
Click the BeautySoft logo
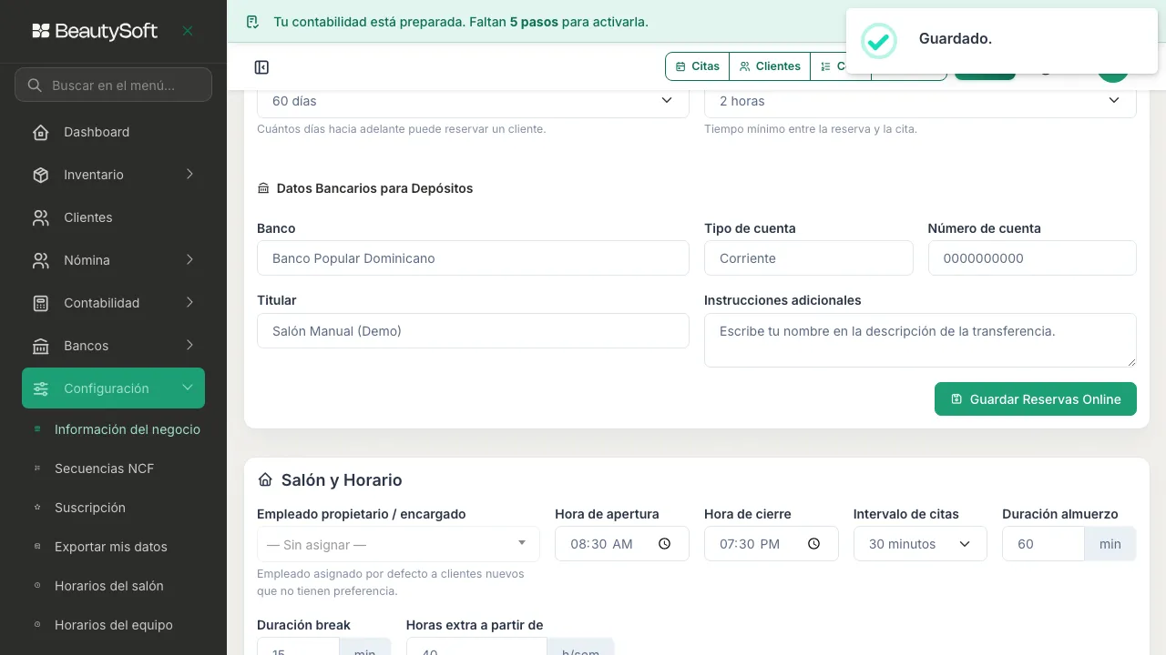click(x=95, y=31)
